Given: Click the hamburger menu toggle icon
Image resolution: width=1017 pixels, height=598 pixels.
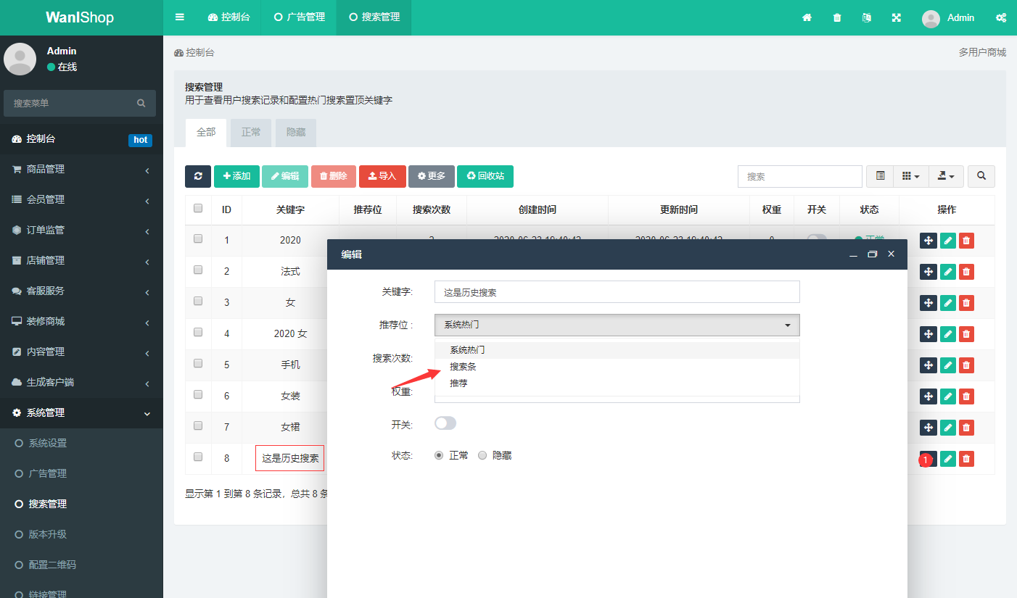Looking at the screenshot, I should [x=180, y=17].
